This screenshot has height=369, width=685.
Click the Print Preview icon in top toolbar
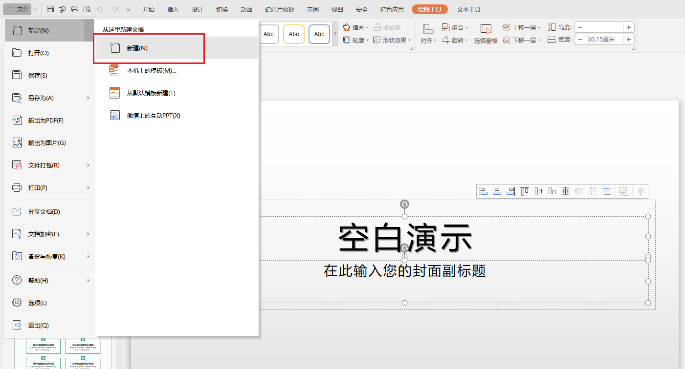coord(87,9)
